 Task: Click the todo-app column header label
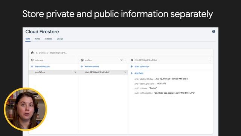pyautogui.click(x=39, y=60)
